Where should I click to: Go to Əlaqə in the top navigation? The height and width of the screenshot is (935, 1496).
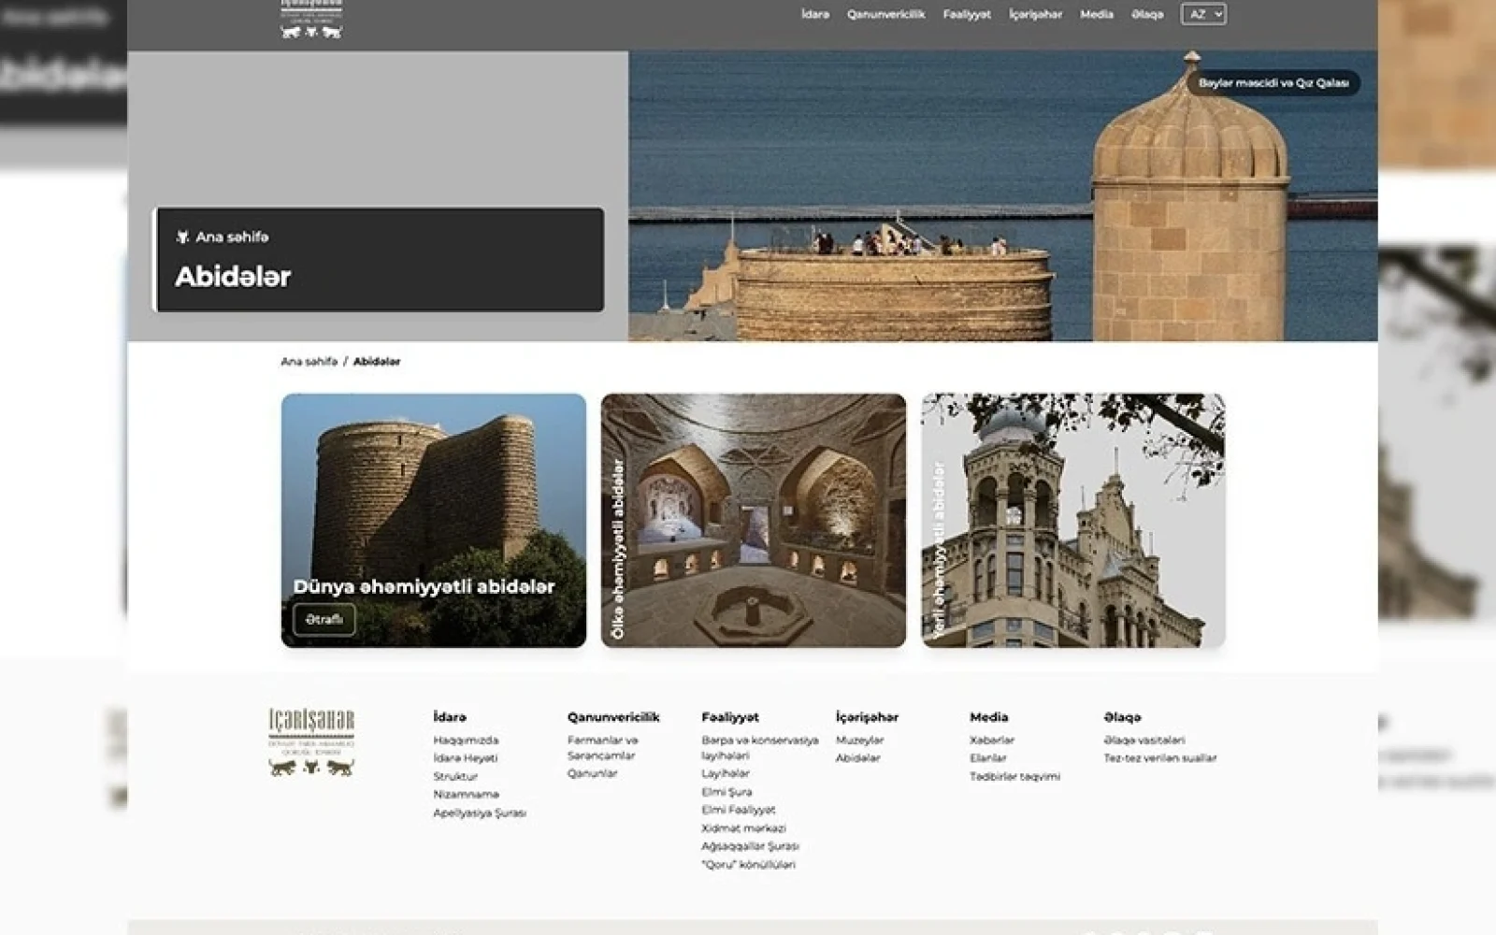[x=1146, y=14]
